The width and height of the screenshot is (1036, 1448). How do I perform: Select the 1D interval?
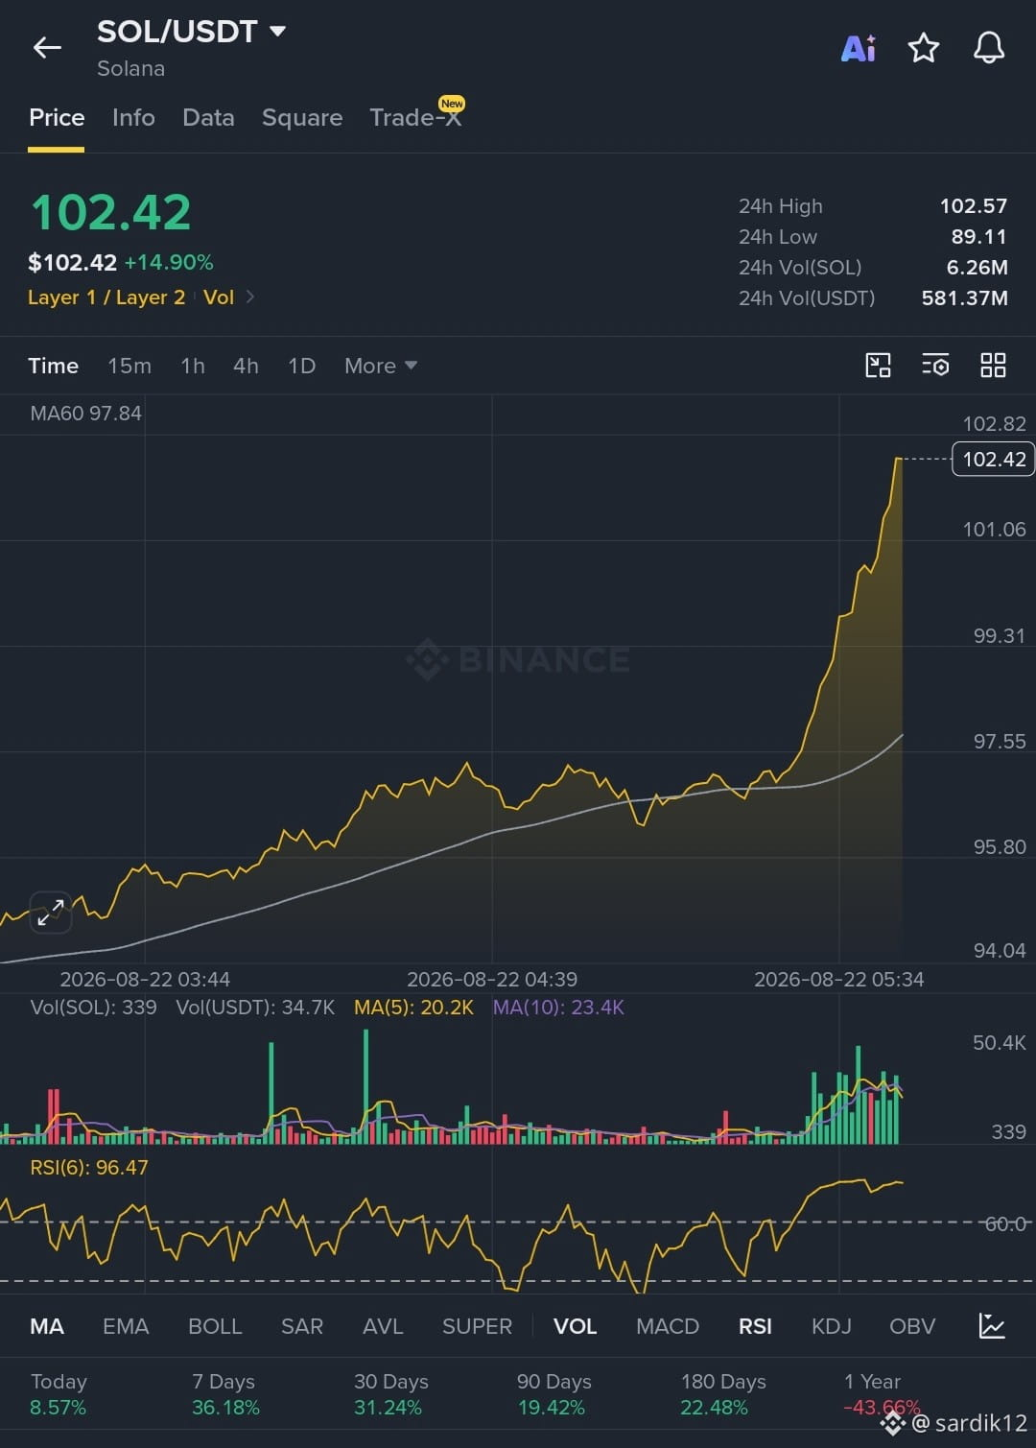pos(301,366)
